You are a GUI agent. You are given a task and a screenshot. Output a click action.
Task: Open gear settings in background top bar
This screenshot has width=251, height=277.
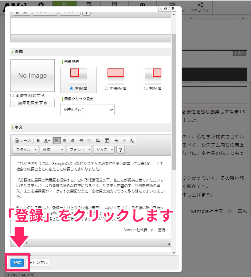tap(41, 4)
